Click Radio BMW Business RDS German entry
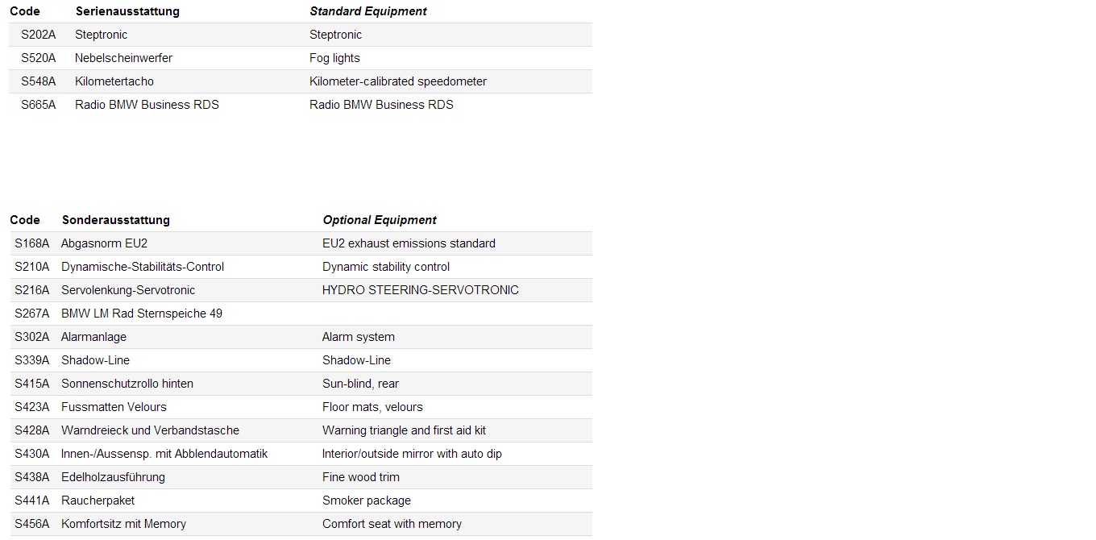 click(x=147, y=105)
